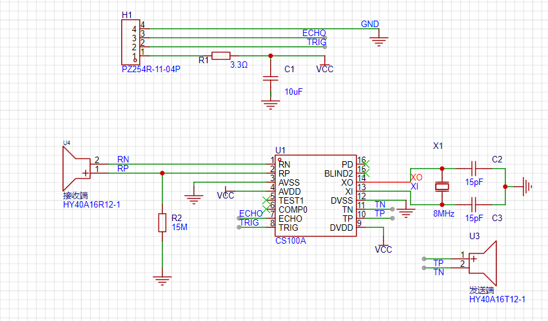Click the ground symbol right of the C2 and C3 capacitors
The image size is (548, 321).
[527, 187]
